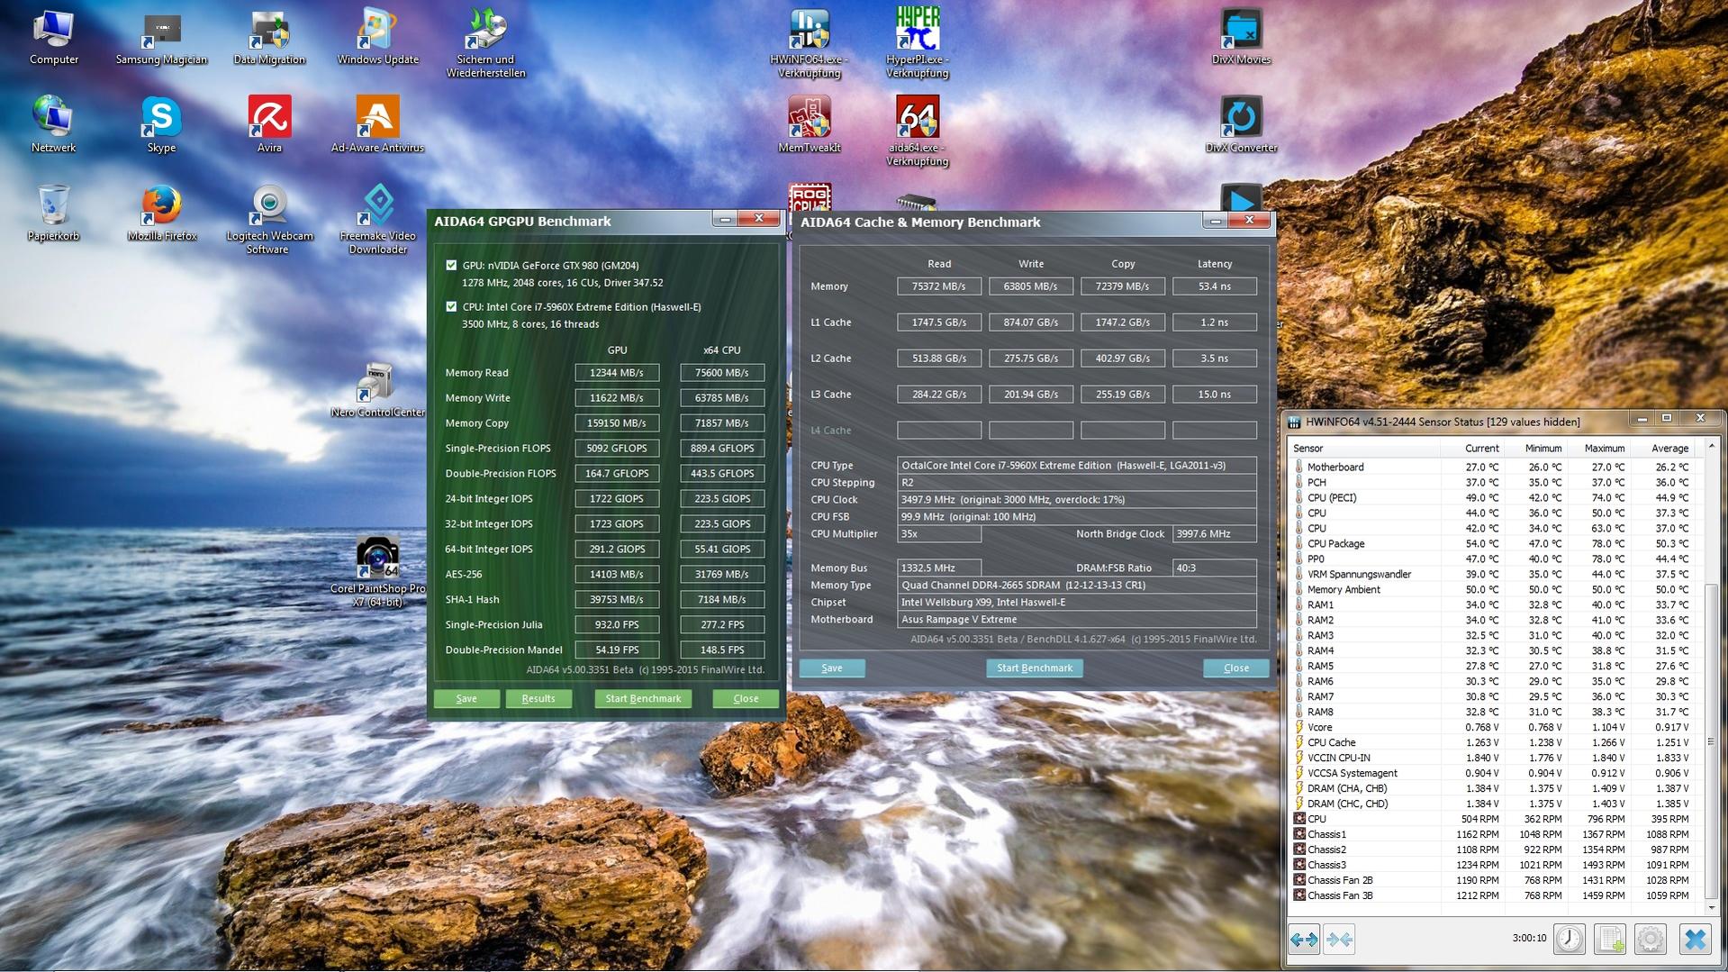Toggle the GPU GeForce GTX 980 checkbox

click(451, 265)
